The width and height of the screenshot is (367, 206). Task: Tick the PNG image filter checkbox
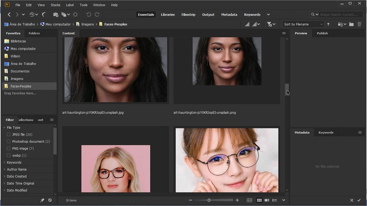click(x=9, y=148)
